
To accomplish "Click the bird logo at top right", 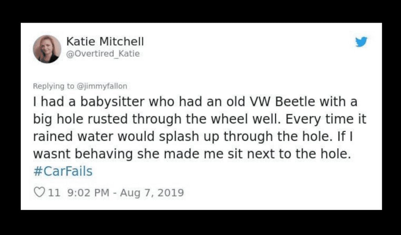I will [x=361, y=42].
